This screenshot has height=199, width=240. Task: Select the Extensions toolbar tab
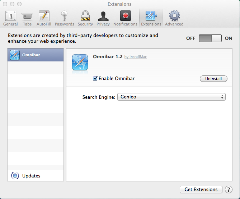click(x=151, y=18)
